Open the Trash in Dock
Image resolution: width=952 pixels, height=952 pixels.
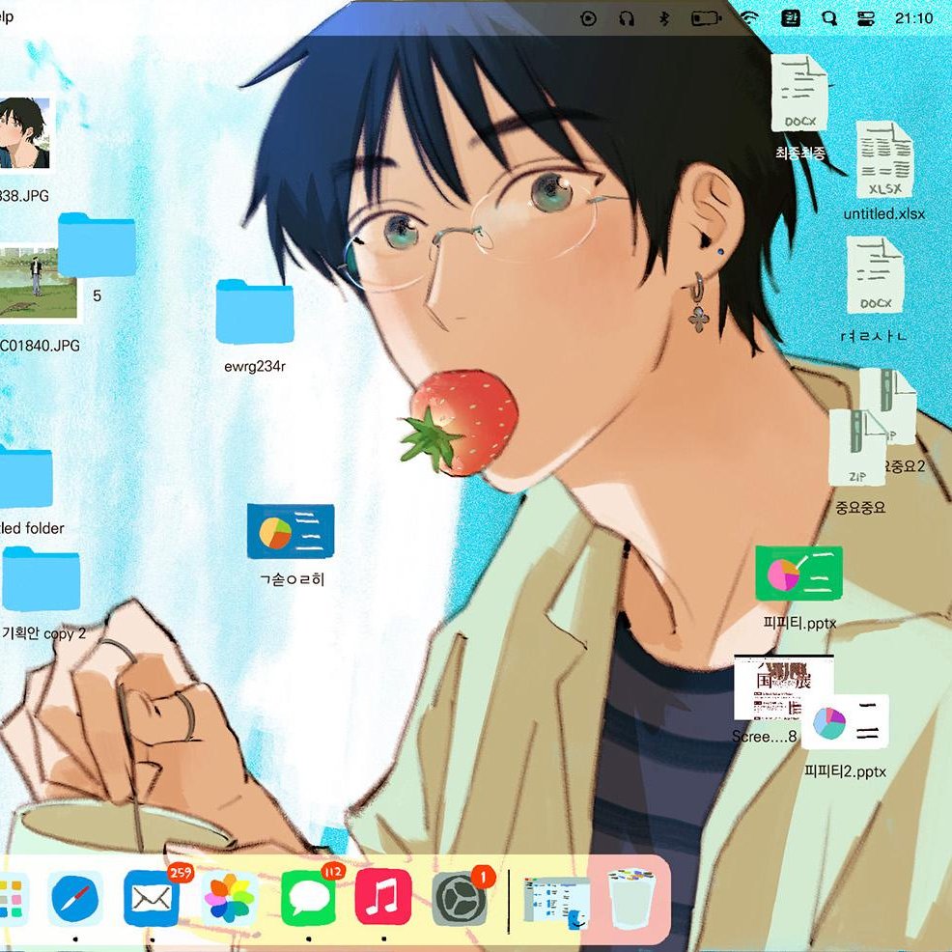tap(630, 901)
